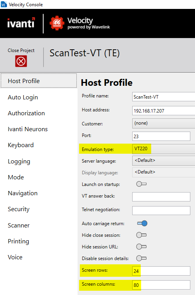The image size is (195, 295).
Task: Select the Host Profile menu item
Action: coord(39,81)
